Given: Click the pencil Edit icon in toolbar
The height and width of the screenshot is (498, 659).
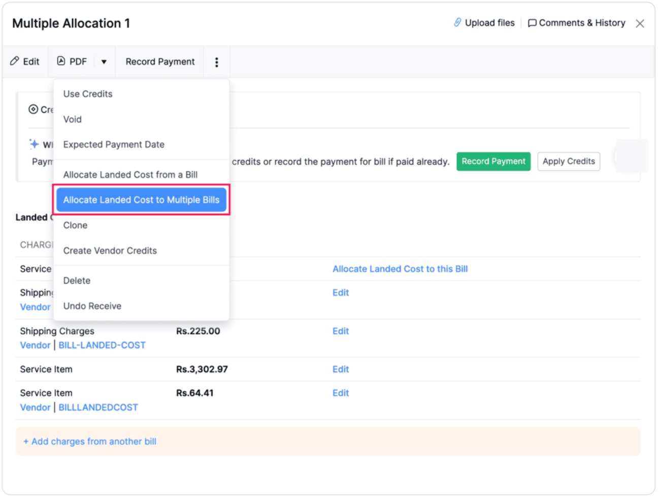Looking at the screenshot, I should [15, 61].
